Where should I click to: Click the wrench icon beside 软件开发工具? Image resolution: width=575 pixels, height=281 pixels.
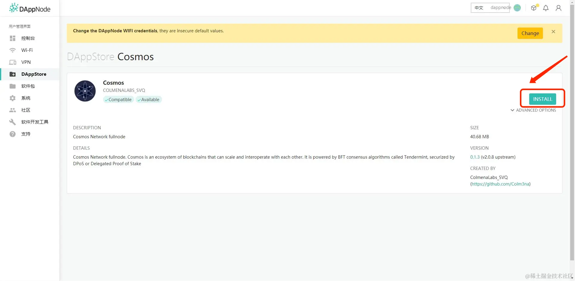coord(13,122)
